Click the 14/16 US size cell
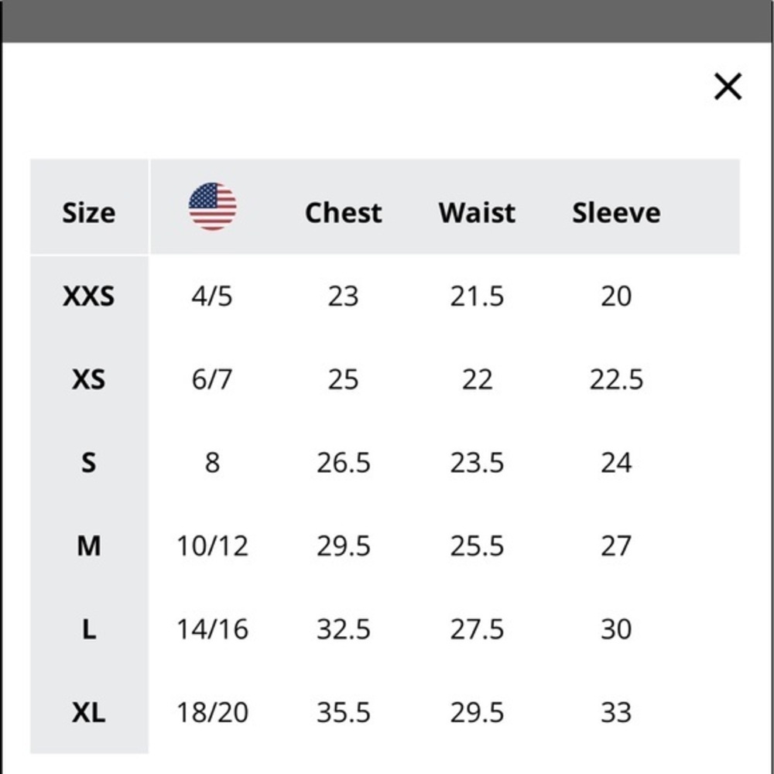Screen dimensions: 774x774 click(212, 629)
